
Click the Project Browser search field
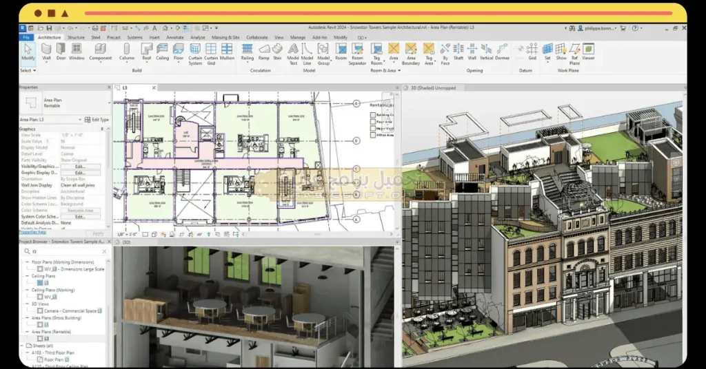pos(65,252)
